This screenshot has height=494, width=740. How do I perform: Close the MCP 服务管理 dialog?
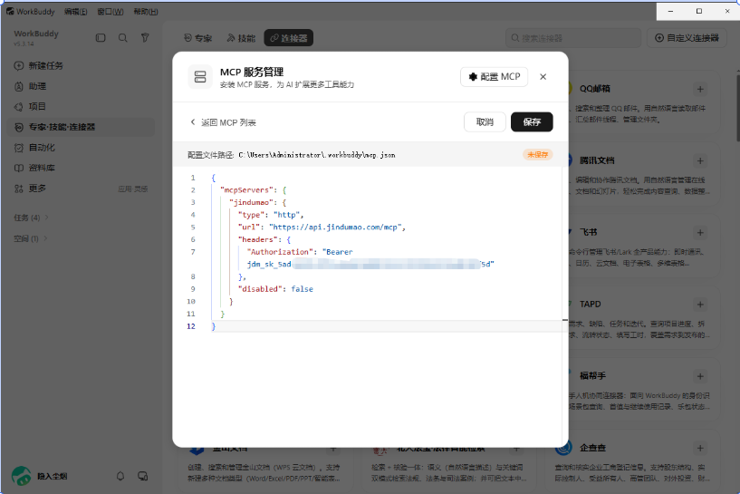point(543,77)
